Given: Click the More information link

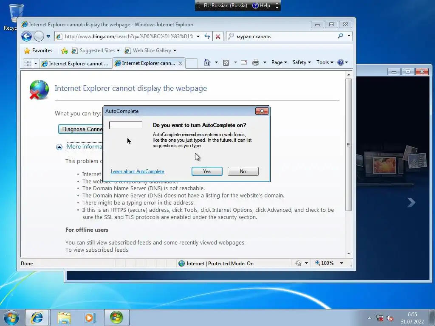Looking at the screenshot, I should pos(85,146).
